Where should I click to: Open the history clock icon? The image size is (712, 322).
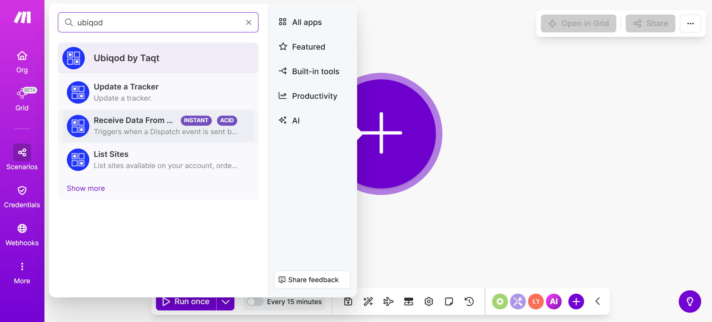(469, 302)
